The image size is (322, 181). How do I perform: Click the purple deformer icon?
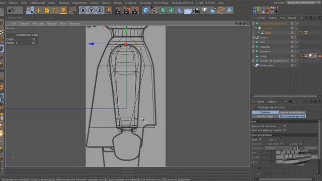click(x=179, y=11)
